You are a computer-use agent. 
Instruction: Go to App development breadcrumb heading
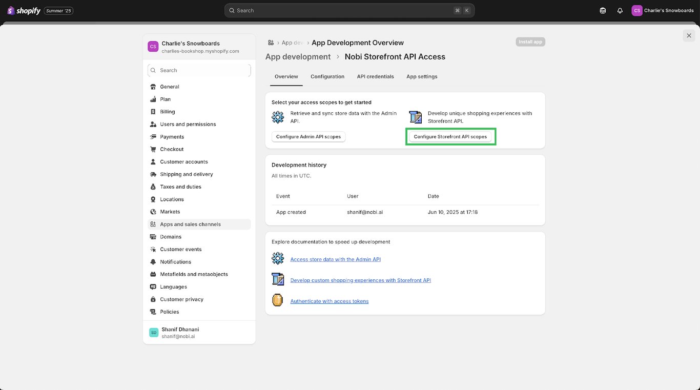point(298,57)
